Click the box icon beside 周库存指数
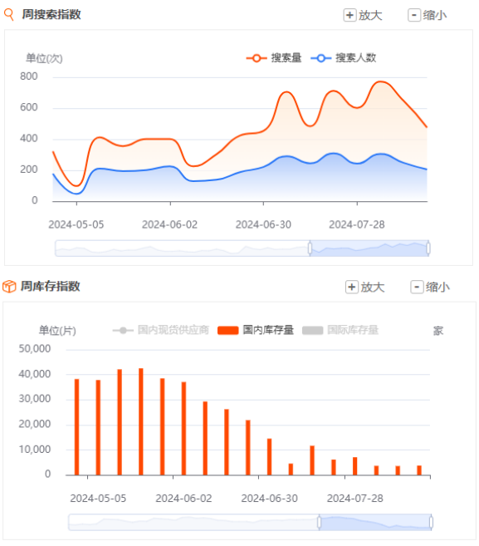 point(9,287)
